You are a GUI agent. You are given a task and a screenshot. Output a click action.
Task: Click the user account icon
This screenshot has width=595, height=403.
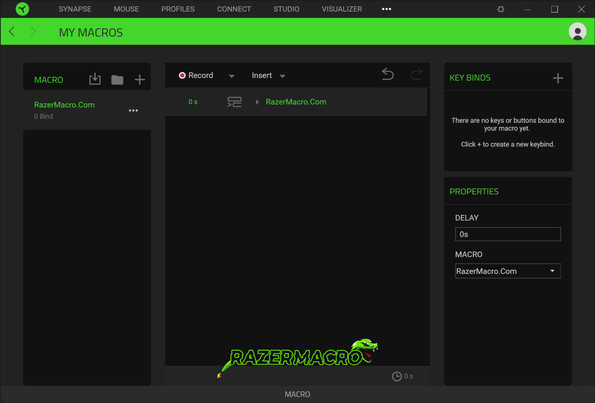(577, 31)
